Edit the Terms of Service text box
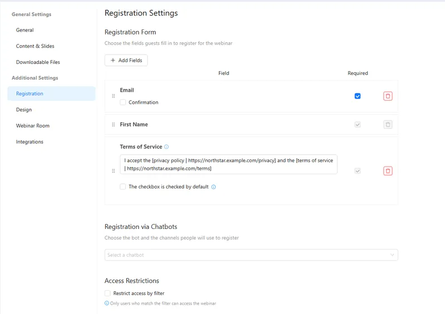 pos(229,165)
